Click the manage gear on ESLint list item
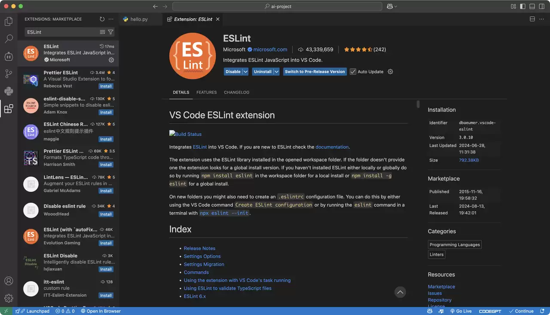The height and width of the screenshot is (315, 550). point(111,60)
